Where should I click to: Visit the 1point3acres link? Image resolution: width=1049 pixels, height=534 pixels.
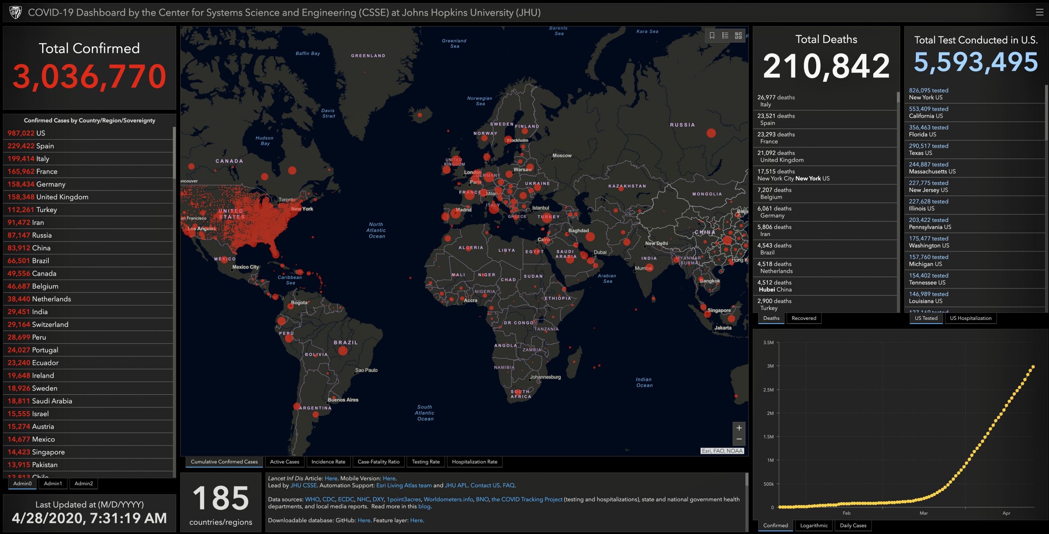[404, 500]
